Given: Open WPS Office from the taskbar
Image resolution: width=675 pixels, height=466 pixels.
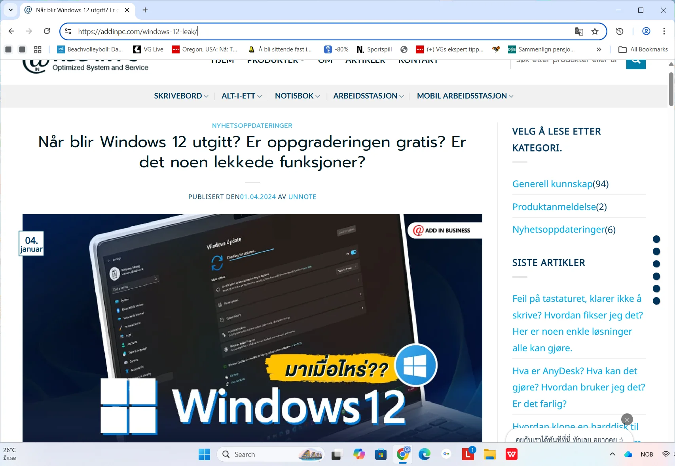Looking at the screenshot, I should click(x=511, y=454).
